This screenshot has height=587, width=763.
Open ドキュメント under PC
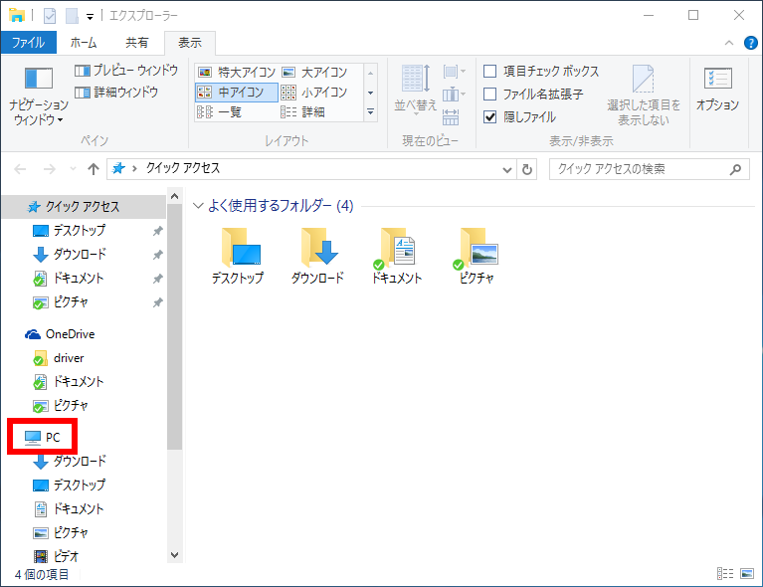[69, 508]
